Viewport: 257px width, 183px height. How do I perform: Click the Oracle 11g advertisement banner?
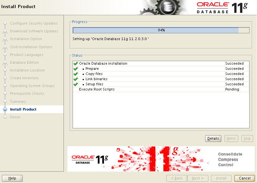(161, 159)
